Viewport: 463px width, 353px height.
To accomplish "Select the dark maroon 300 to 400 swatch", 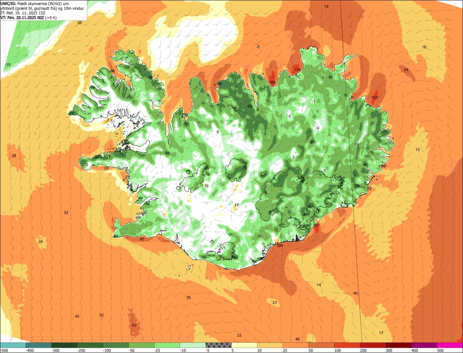I will [x=399, y=345].
